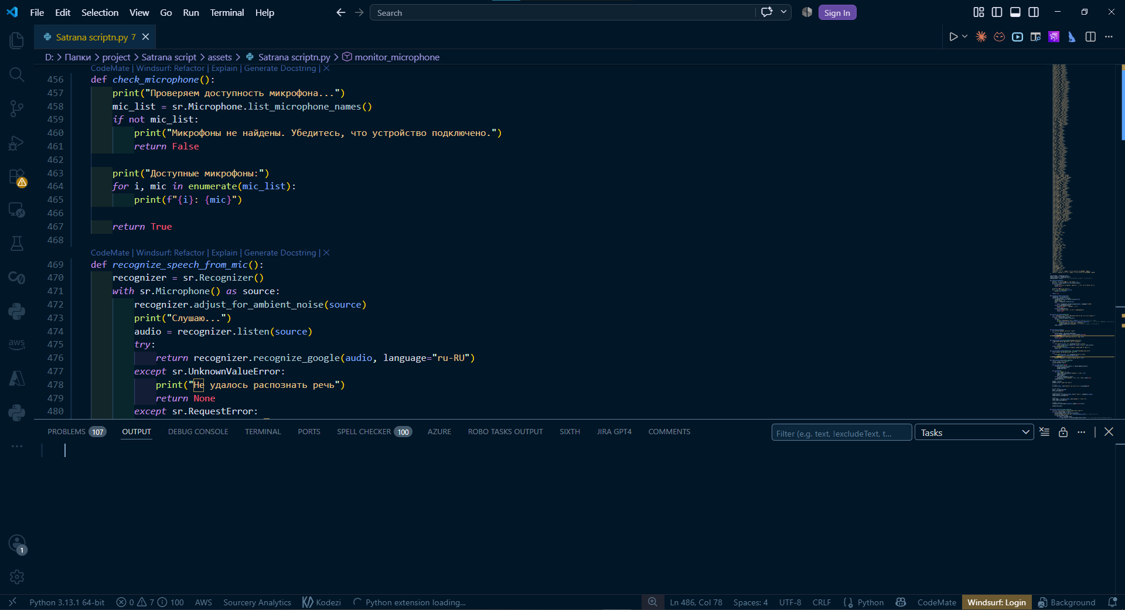Expand the run options dropdown arrow
Image resolution: width=1125 pixels, height=610 pixels.
click(x=965, y=37)
